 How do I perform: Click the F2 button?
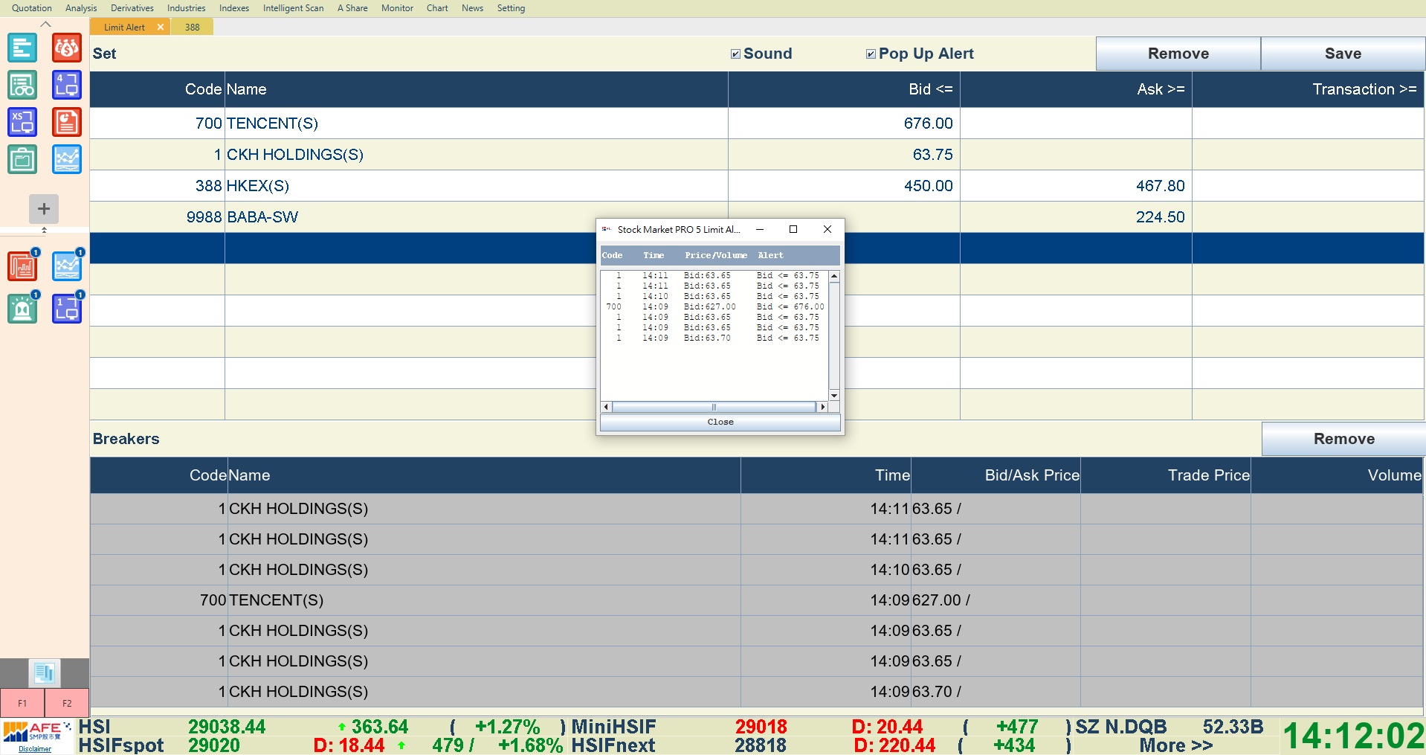(x=67, y=703)
